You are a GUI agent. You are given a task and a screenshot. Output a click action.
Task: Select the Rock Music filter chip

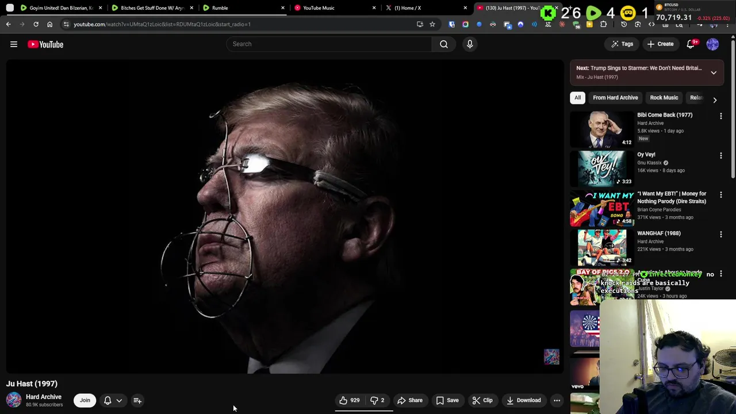click(664, 98)
